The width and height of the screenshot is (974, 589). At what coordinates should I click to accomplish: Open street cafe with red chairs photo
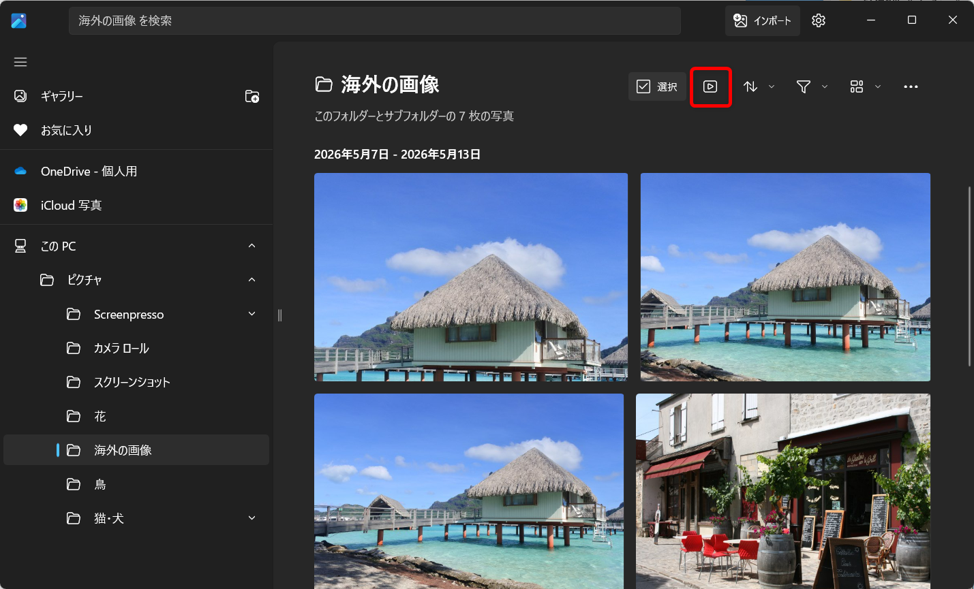point(783,491)
